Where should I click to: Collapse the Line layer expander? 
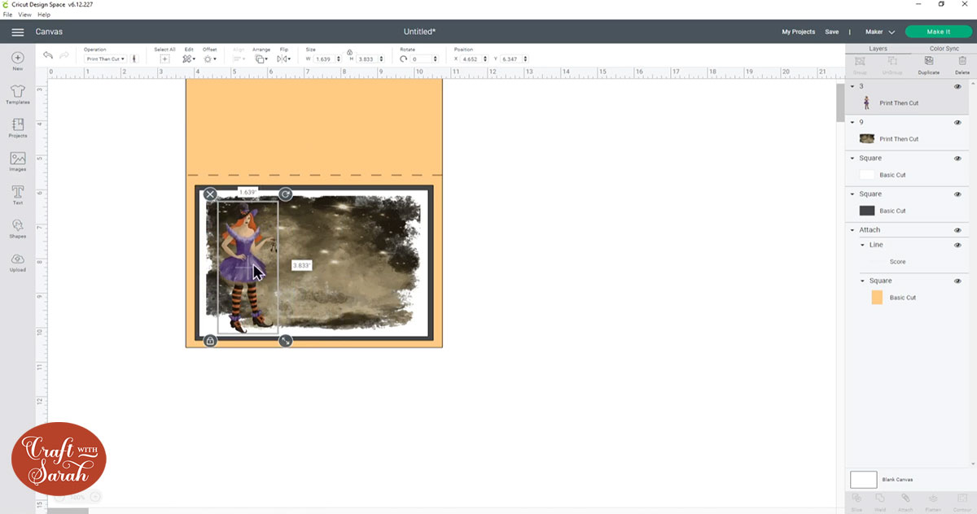point(862,245)
